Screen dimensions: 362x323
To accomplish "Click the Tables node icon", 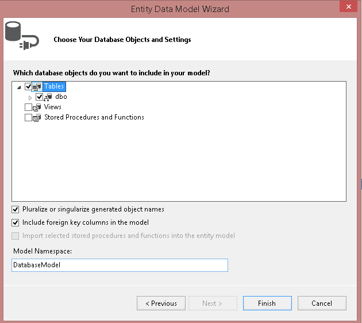I will (x=38, y=87).
